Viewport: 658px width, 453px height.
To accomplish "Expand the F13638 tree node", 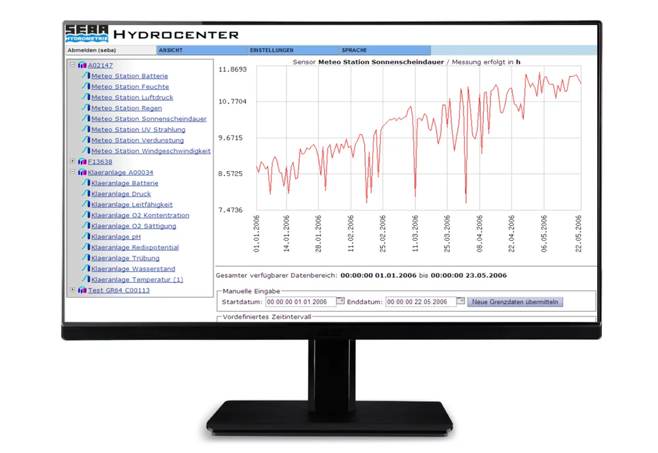I will tap(73, 161).
